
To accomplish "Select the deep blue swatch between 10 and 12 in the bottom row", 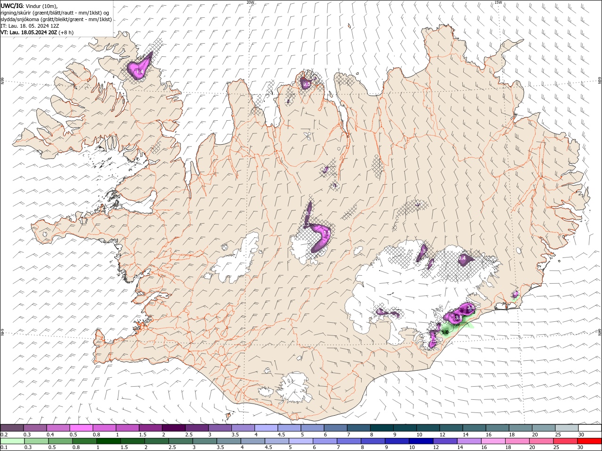I will click(x=421, y=441).
